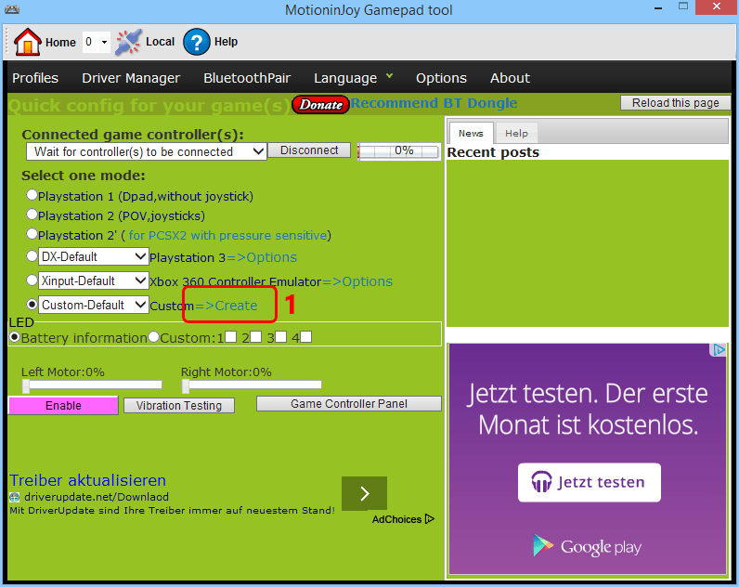
Task: Click the ad info icon on purple banner
Action: click(x=719, y=350)
